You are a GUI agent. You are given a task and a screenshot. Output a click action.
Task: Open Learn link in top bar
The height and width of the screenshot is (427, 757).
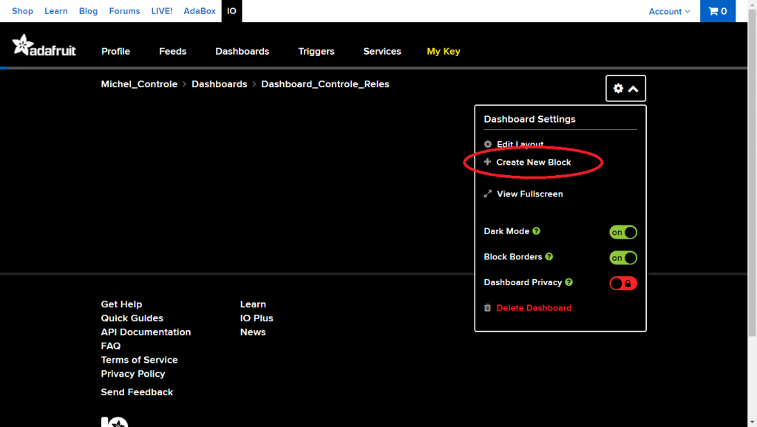point(56,11)
